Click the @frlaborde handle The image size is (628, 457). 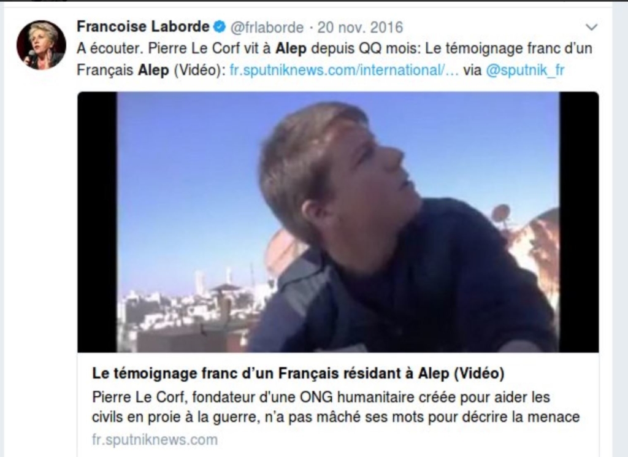[267, 27]
